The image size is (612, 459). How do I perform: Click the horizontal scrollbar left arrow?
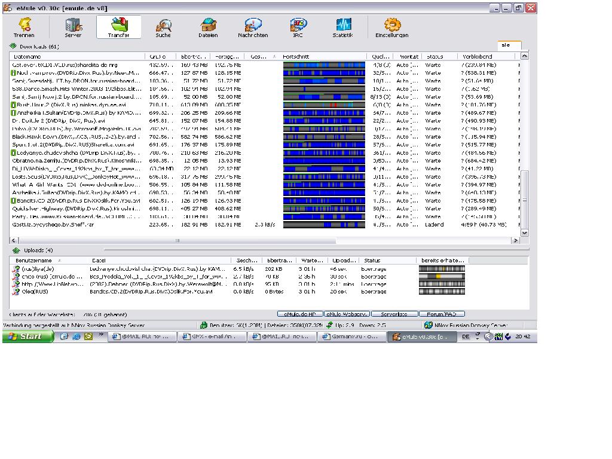(14, 240)
